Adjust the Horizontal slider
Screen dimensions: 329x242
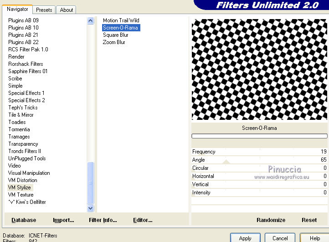click(259, 176)
